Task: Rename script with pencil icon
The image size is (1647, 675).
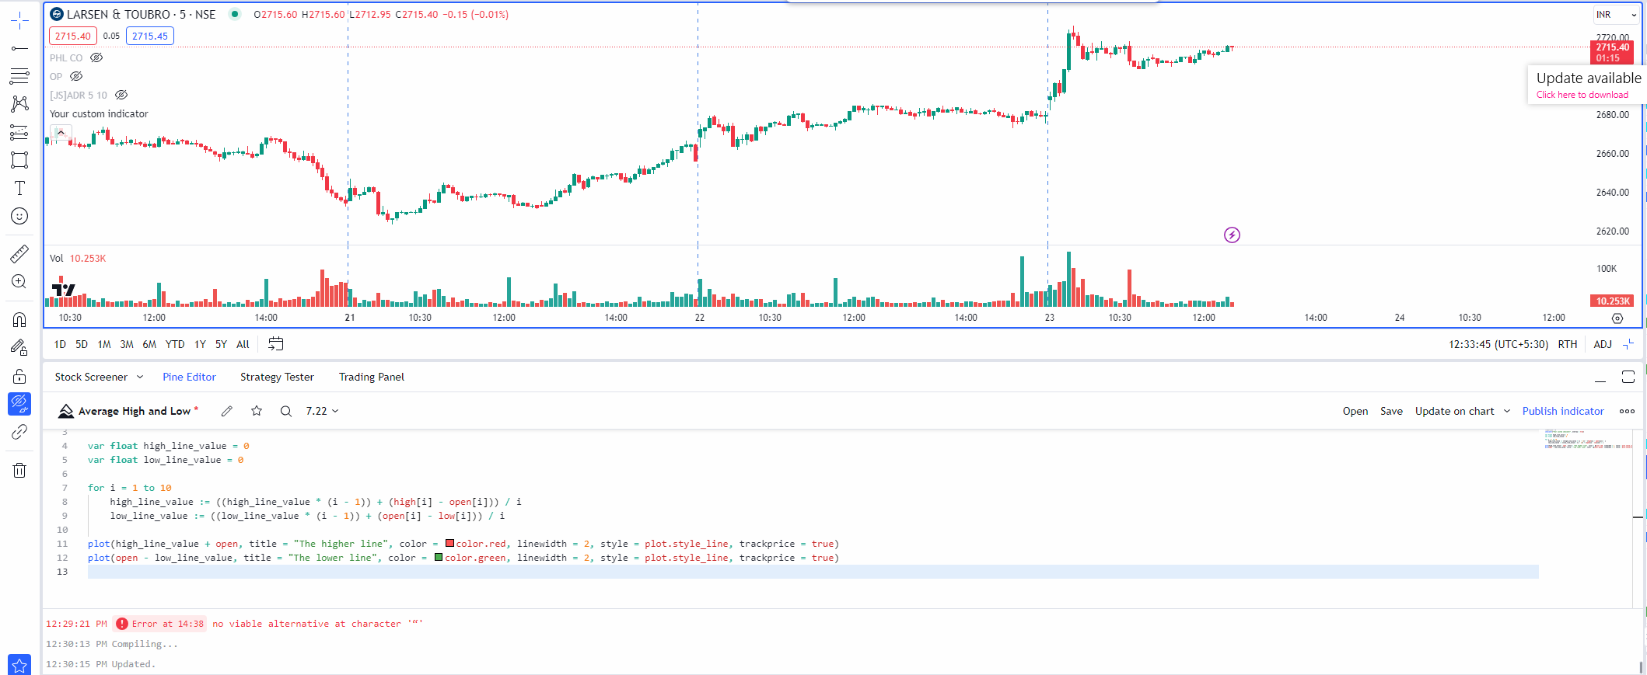Action: click(226, 411)
